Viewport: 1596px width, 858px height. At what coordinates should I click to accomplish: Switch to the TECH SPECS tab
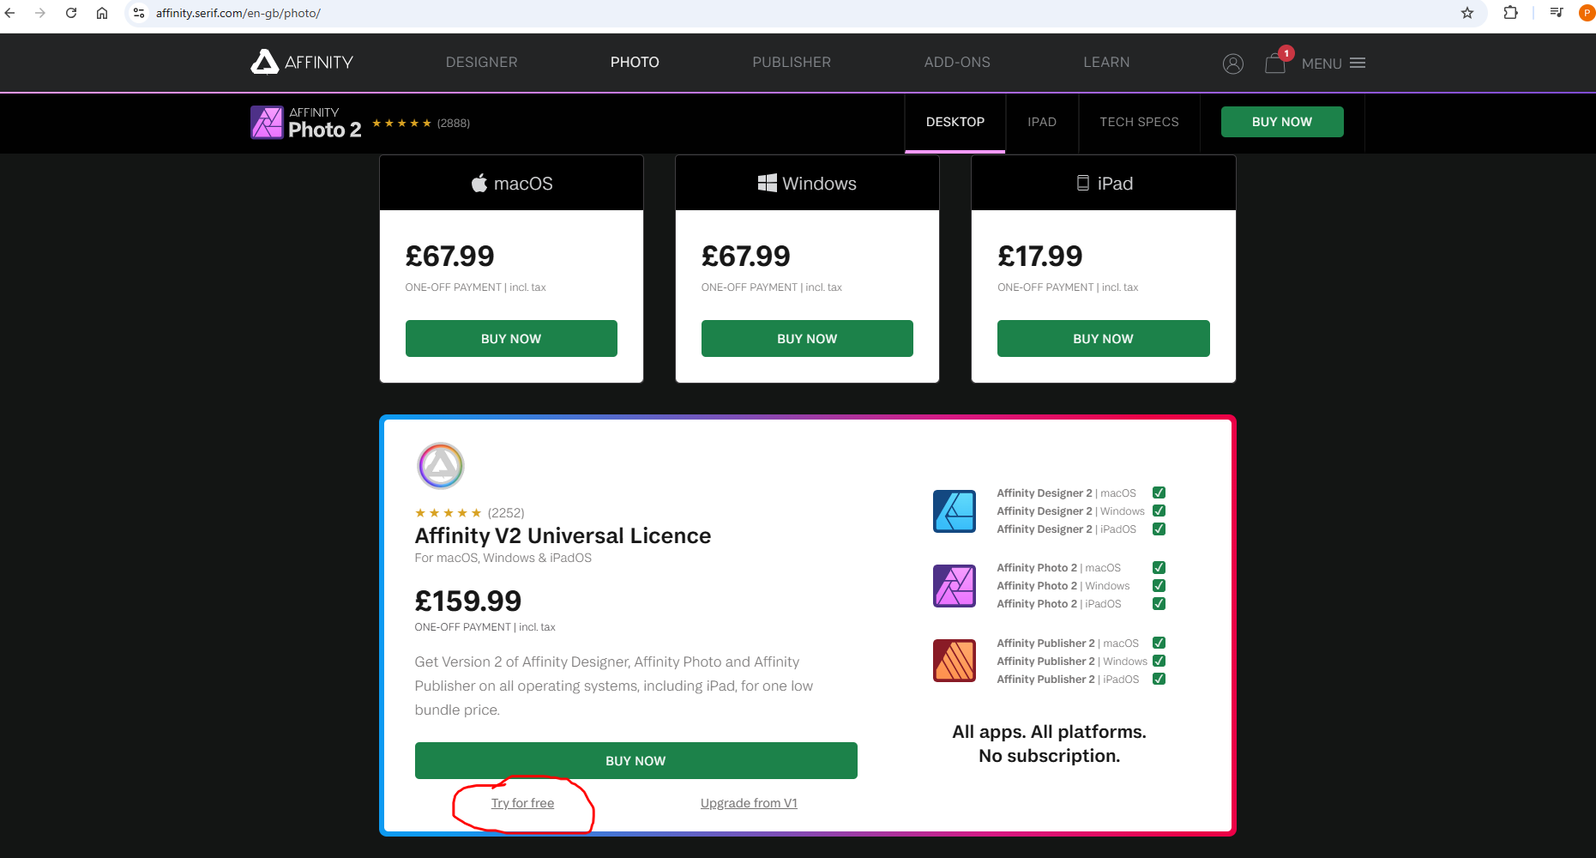click(x=1139, y=122)
